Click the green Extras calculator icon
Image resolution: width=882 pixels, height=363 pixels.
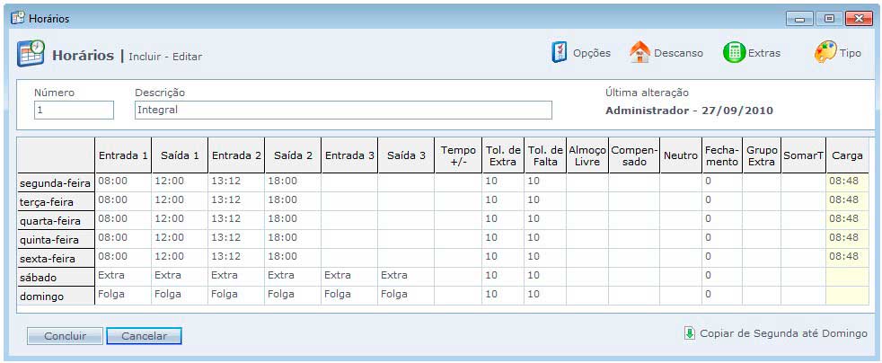coord(734,53)
